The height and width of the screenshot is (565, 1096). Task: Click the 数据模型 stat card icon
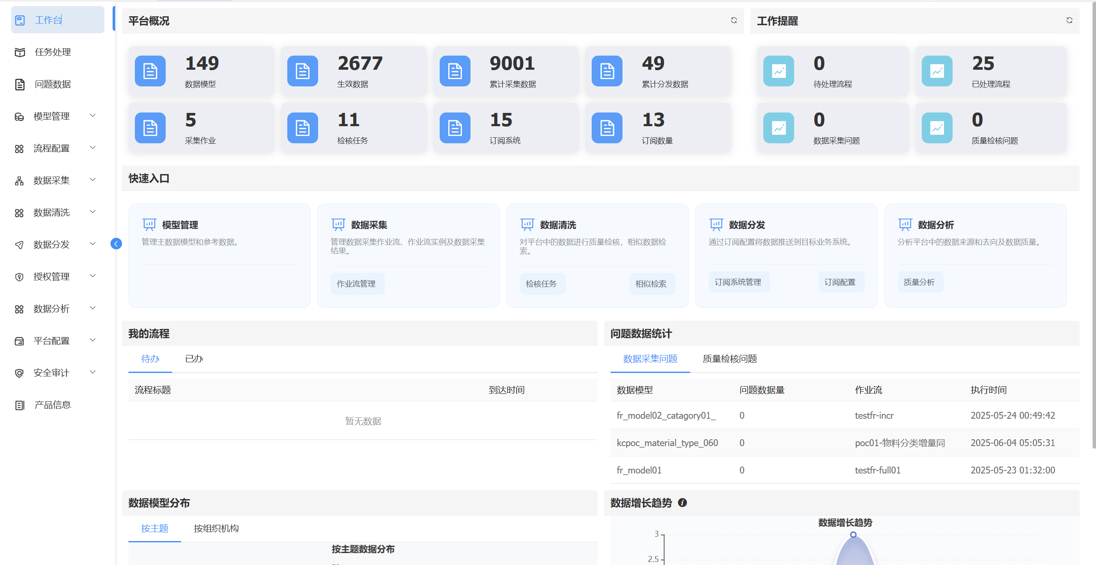point(150,71)
